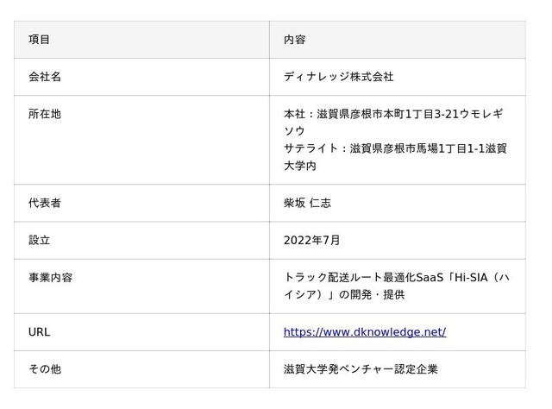
Task: Select the 事業内容 label cell
Action: click(x=141, y=286)
